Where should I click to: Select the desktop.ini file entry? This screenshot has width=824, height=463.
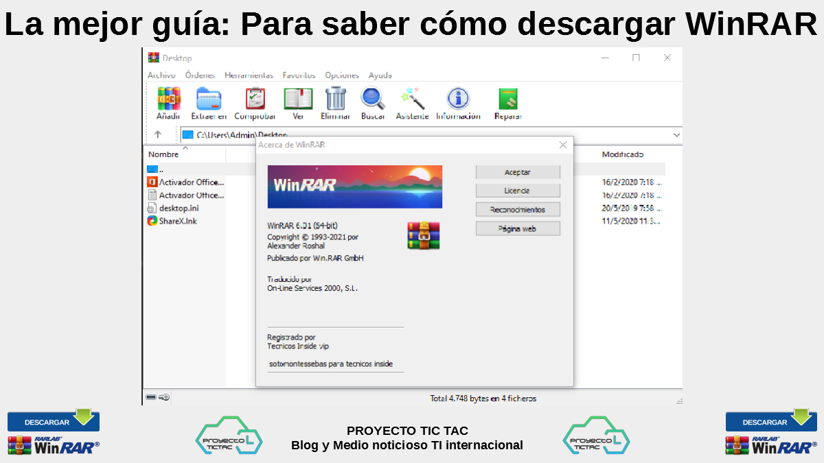coord(179,208)
